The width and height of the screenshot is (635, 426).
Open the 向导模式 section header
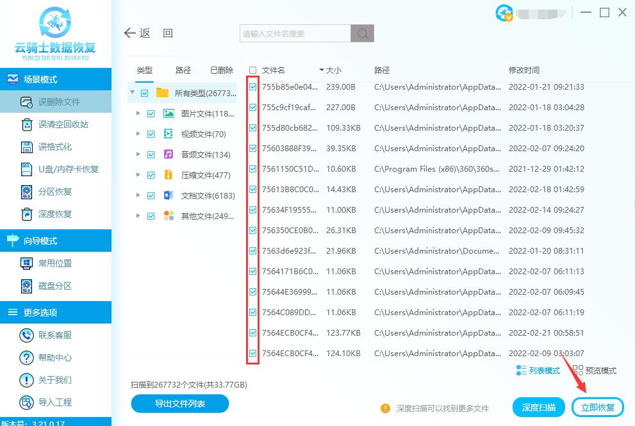56,240
